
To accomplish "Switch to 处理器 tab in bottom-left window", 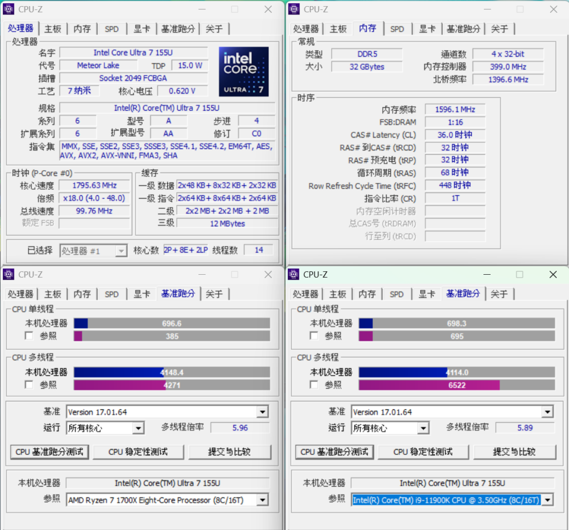I will pos(21,294).
